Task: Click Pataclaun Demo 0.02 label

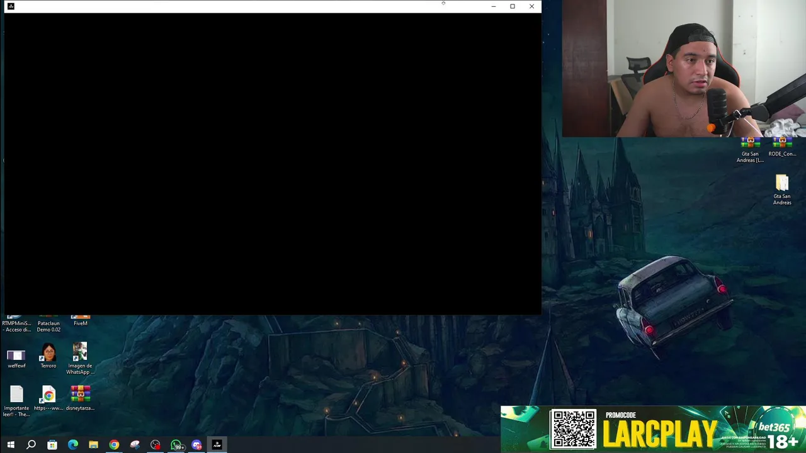Action: (x=48, y=327)
